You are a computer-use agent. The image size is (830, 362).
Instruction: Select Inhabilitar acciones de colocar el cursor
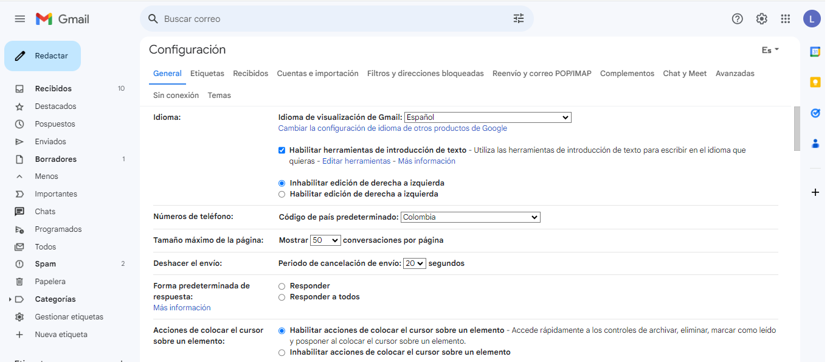click(x=282, y=352)
